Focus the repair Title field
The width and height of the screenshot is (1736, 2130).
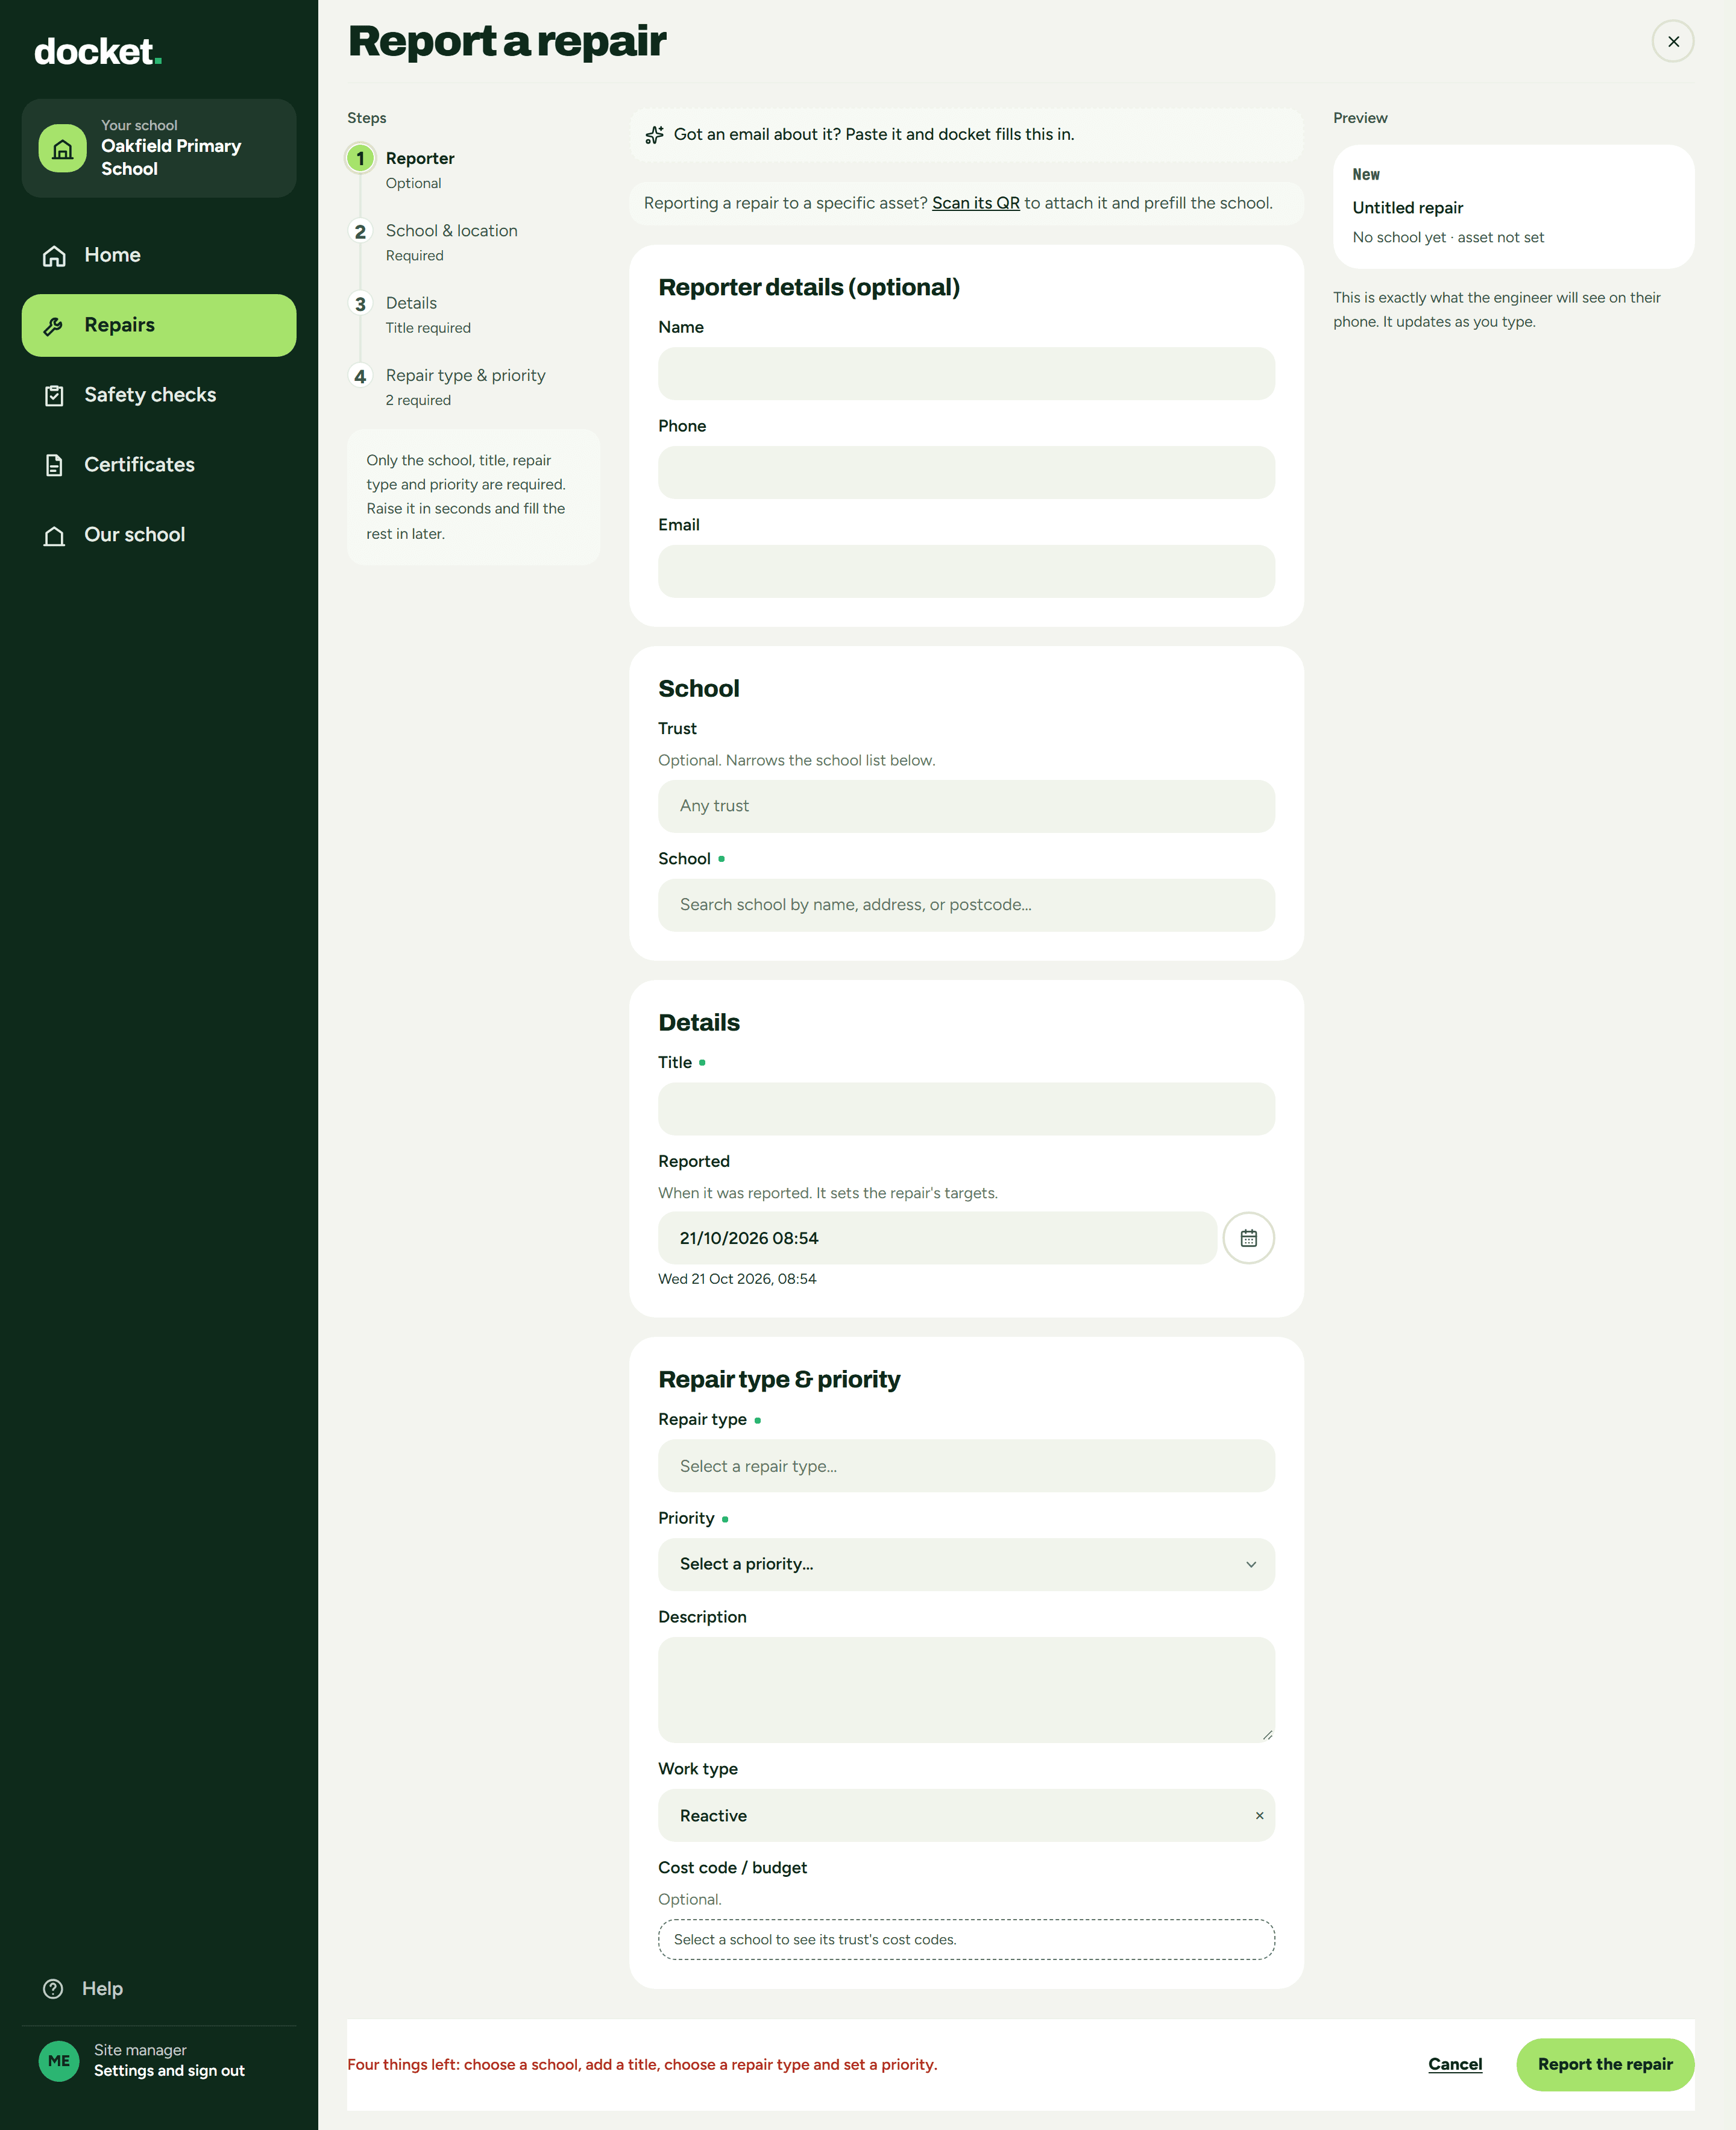[966, 1109]
